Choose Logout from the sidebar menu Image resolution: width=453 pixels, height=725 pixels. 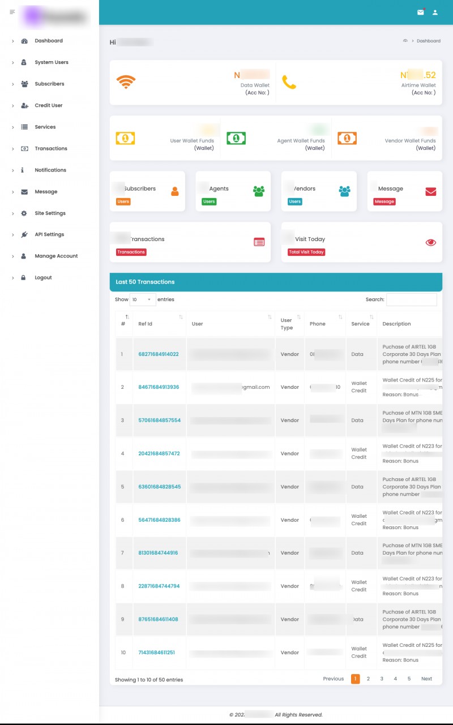pyautogui.click(x=49, y=277)
